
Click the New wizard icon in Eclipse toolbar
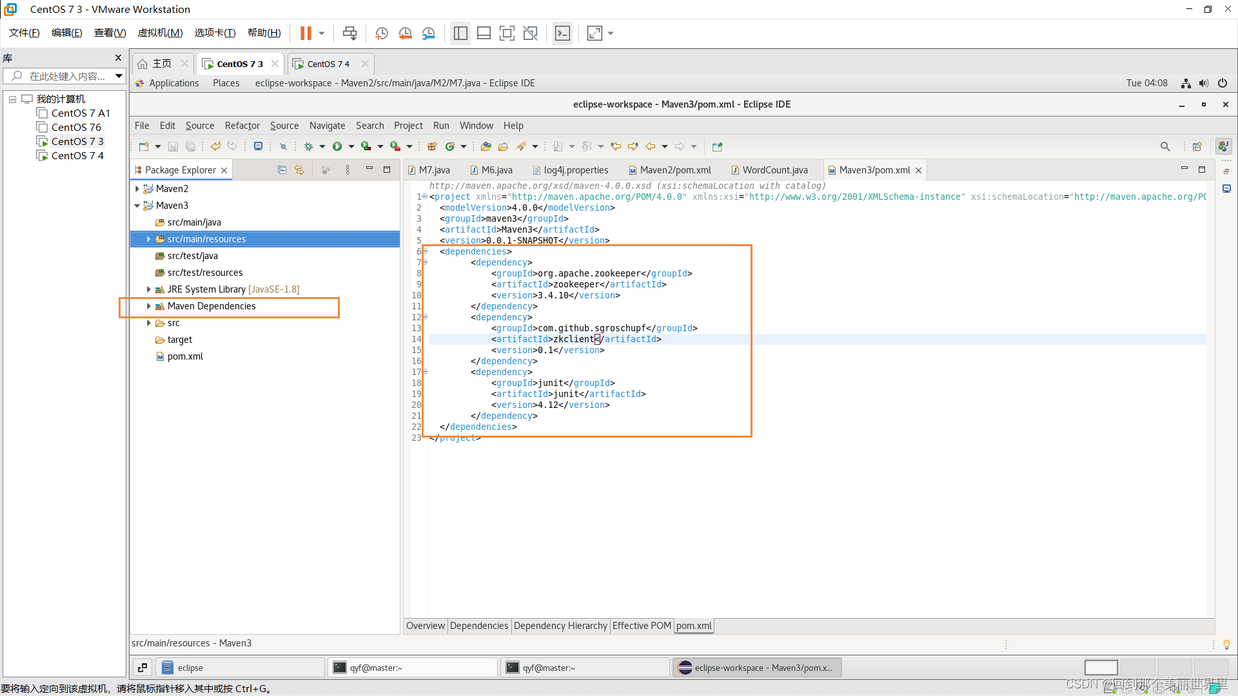(x=144, y=146)
